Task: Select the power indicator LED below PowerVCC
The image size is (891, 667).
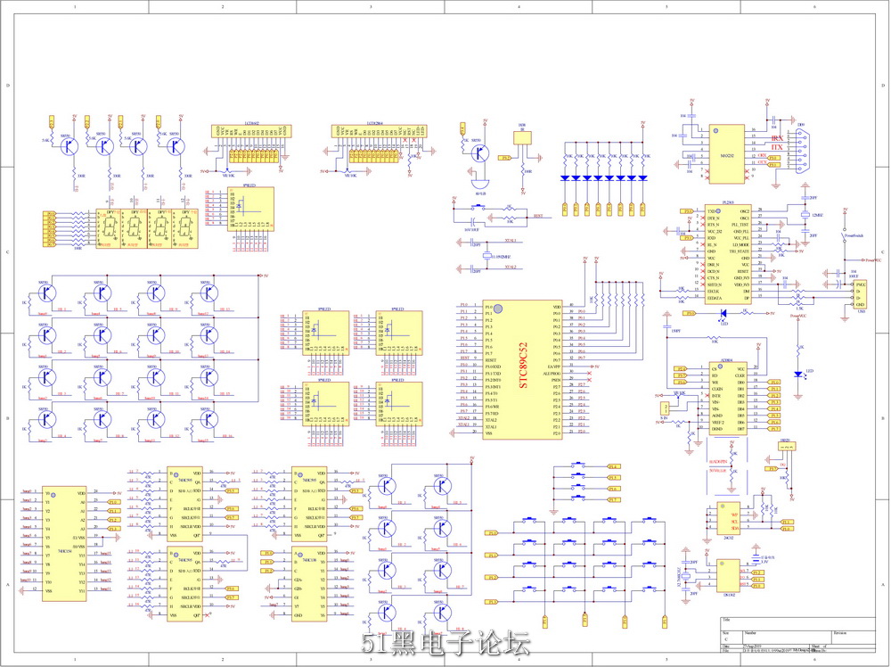Action: pos(798,374)
